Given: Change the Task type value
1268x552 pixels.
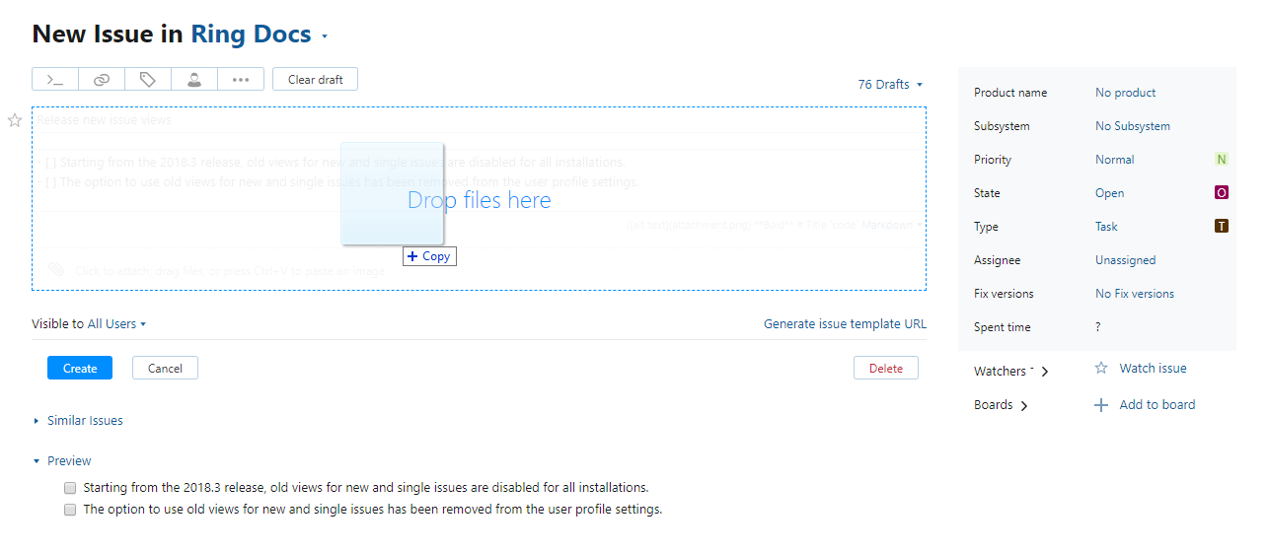Looking at the screenshot, I should coord(1106,227).
